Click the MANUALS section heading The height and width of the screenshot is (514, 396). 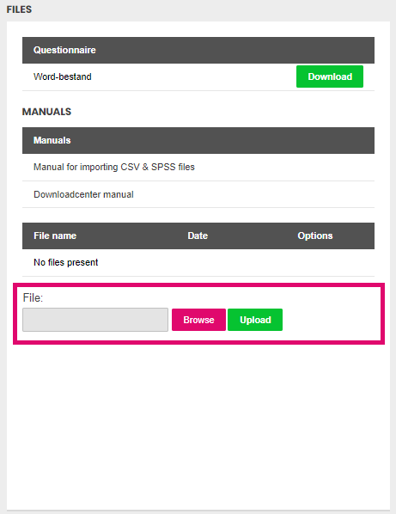click(46, 112)
